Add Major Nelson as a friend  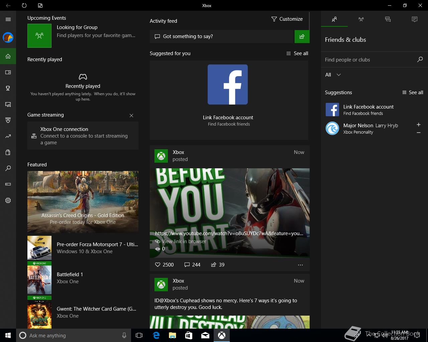click(x=418, y=125)
